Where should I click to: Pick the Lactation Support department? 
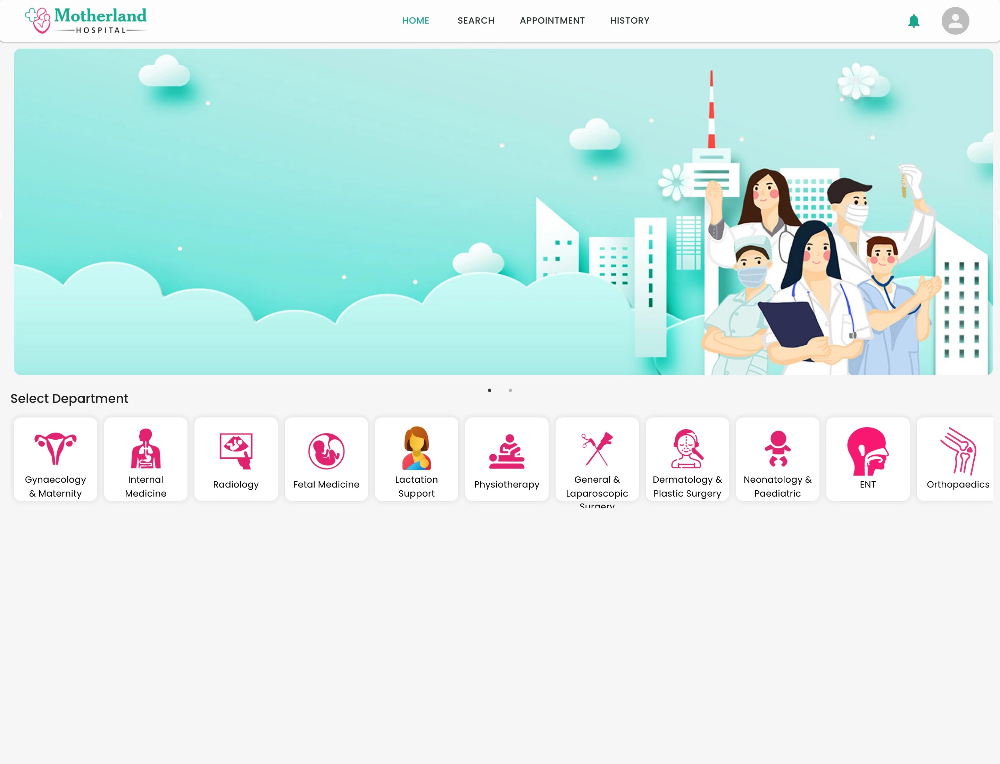[x=417, y=459]
